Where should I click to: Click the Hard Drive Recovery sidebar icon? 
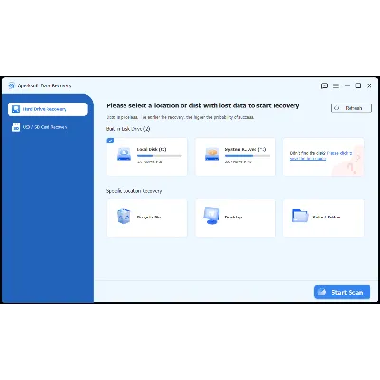(x=16, y=109)
